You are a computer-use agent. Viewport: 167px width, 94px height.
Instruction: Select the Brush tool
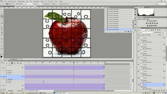pos(2,26)
